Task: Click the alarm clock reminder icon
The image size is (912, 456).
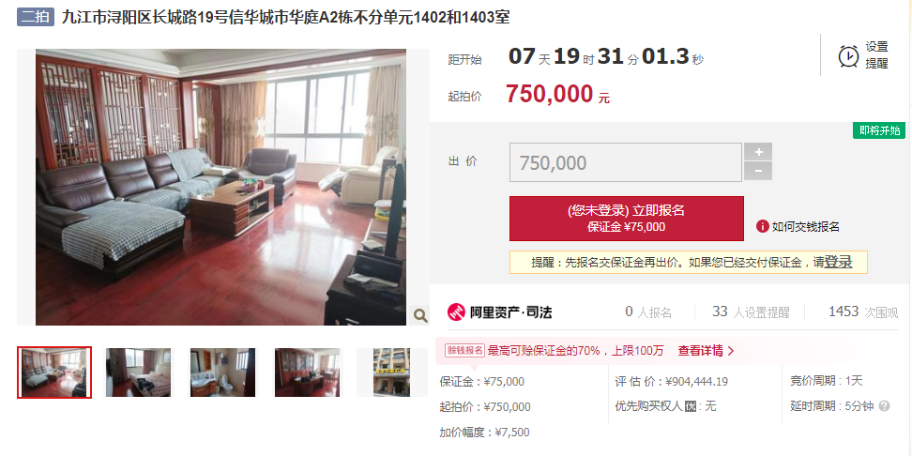Action: click(848, 56)
